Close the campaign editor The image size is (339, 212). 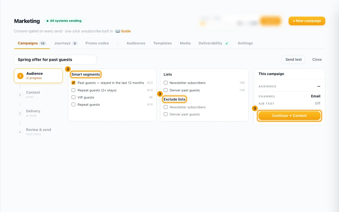[x=317, y=60]
